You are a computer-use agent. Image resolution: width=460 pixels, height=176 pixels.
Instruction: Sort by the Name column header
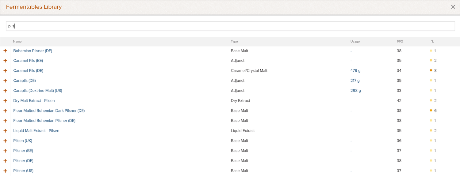(x=17, y=41)
